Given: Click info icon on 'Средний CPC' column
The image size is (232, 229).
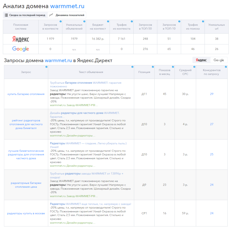Looking at the screenshot, I should (x=194, y=67).
